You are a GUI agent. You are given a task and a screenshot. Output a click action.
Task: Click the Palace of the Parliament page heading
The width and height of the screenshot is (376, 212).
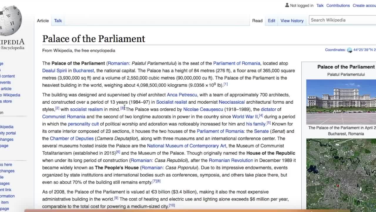(94, 39)
